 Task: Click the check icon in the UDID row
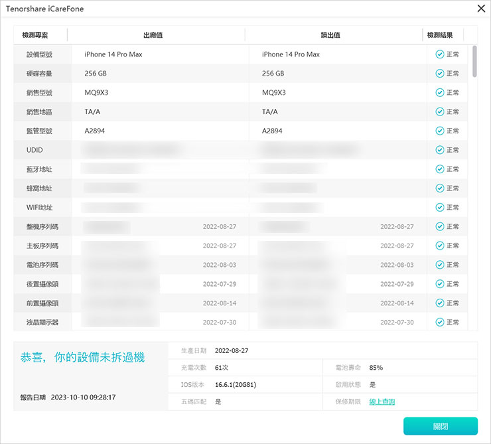(x=440, y=150)
